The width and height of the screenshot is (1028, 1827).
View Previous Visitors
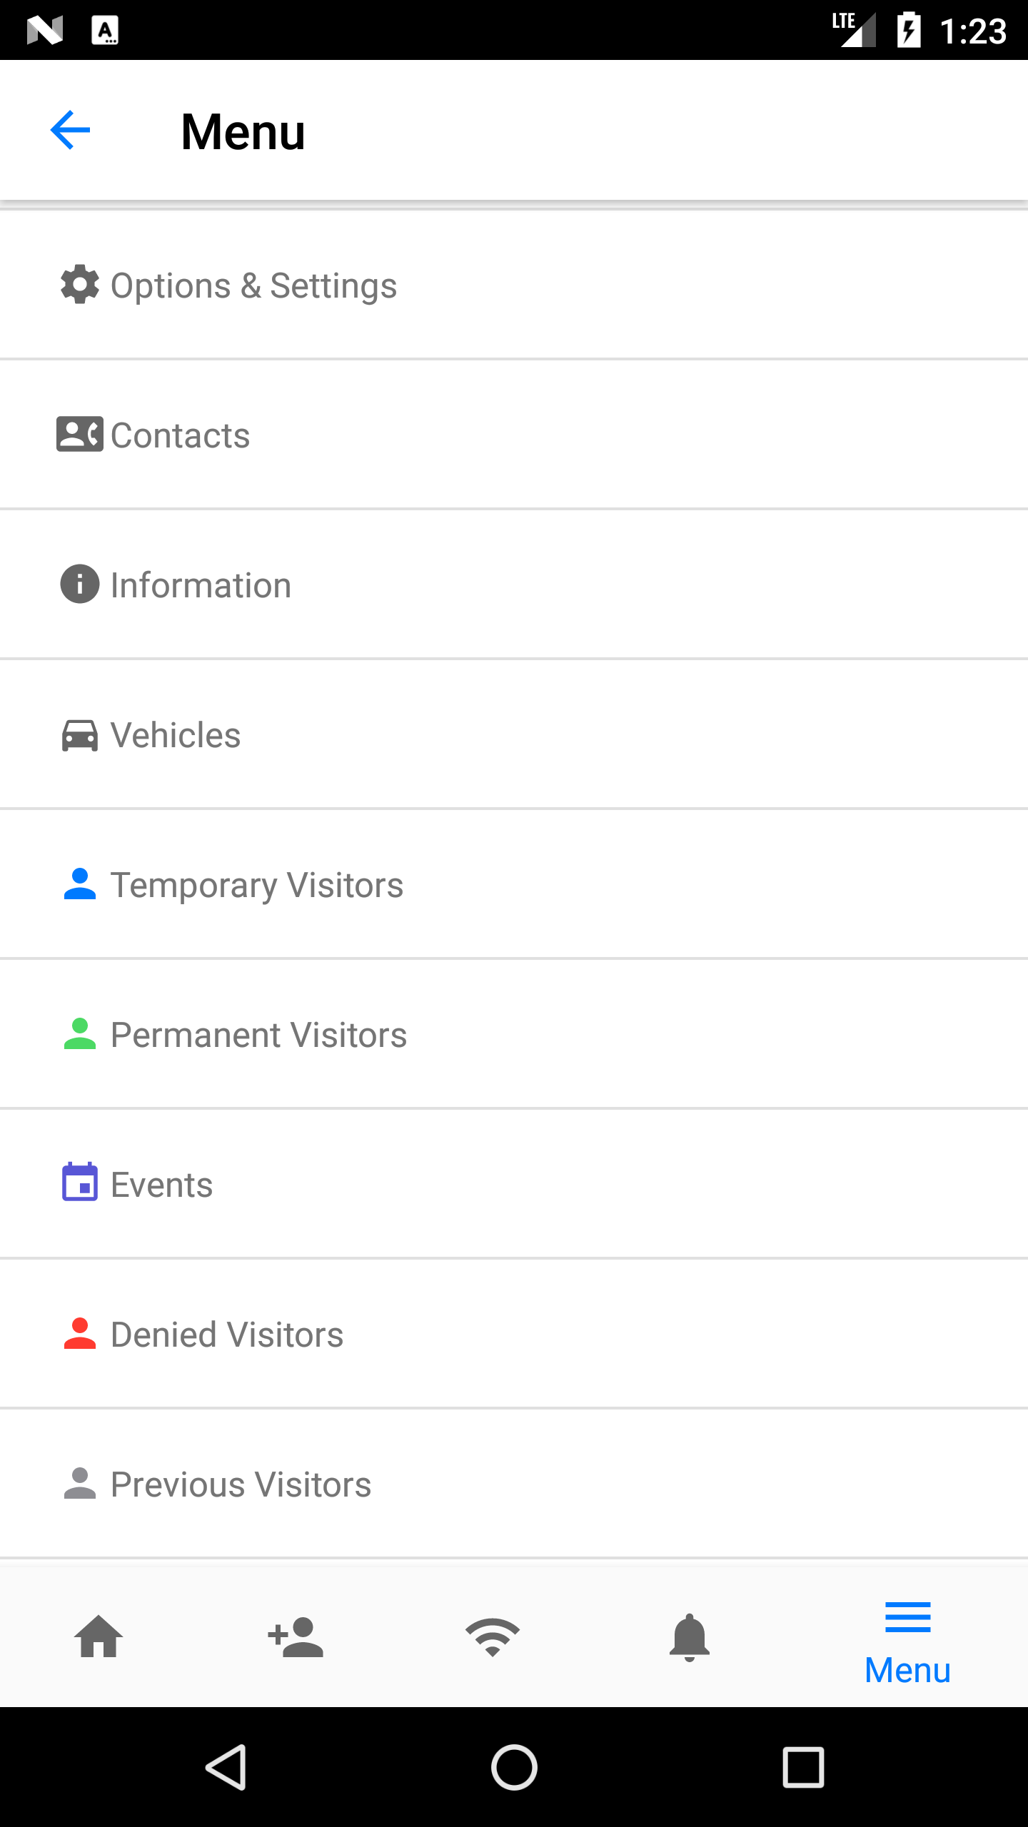[x=514, y=1484]
